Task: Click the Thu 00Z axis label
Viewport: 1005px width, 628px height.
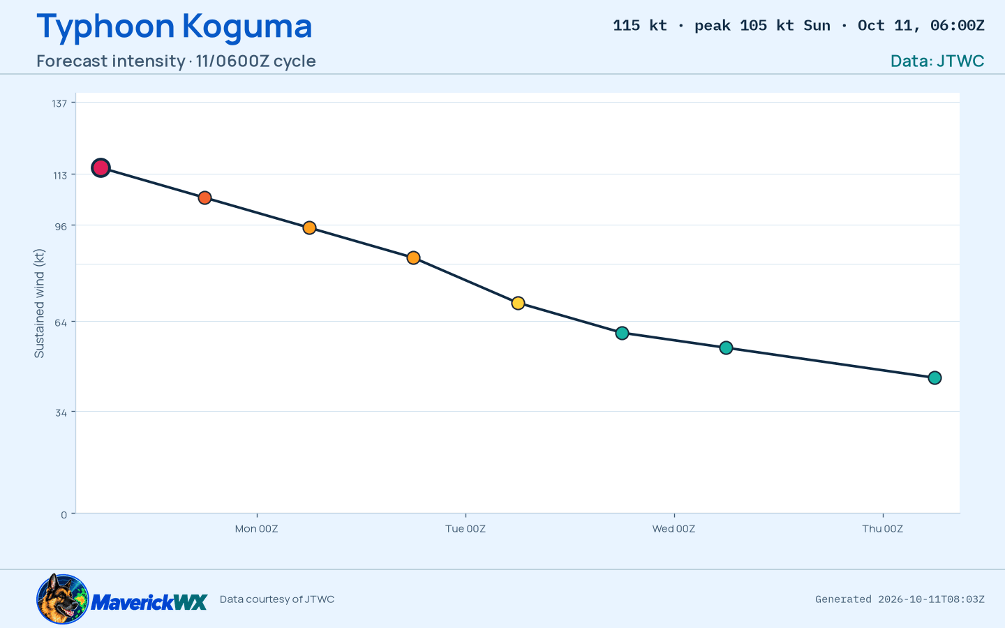Action: tap(882, 528)
